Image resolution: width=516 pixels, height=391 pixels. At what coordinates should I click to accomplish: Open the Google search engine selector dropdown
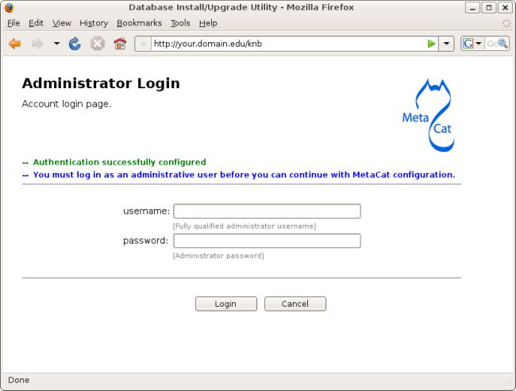[472, 44]
